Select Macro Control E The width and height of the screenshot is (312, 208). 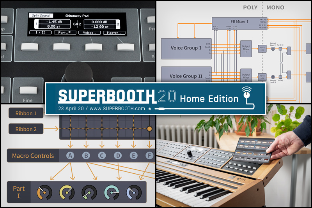[133, 155]
